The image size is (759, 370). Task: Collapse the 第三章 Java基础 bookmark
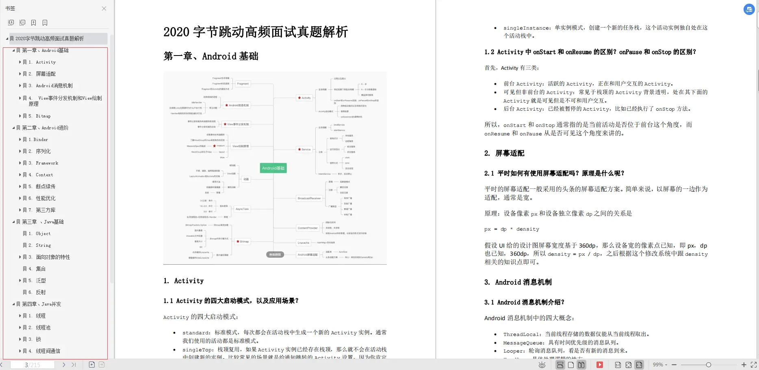coord(13,222)
